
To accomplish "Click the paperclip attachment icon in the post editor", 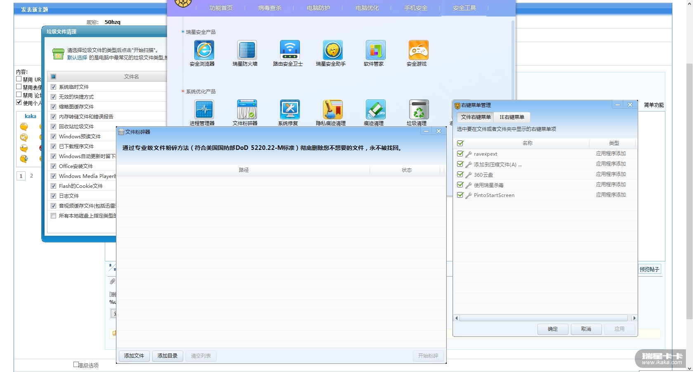I will (x=112, y=282).
